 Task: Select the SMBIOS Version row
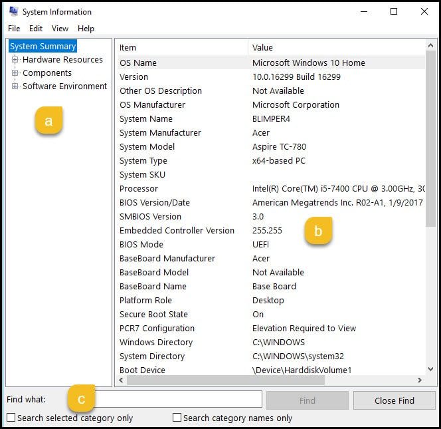[270, 217]
